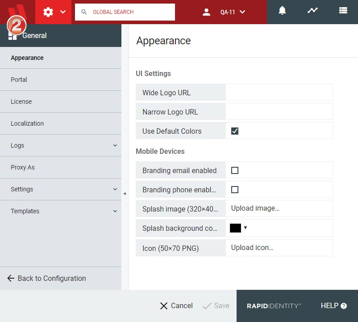This screenshot has width=358, height=322.
Task: Click the RapidIdentity logo
Action: click(x=274, y=306)
